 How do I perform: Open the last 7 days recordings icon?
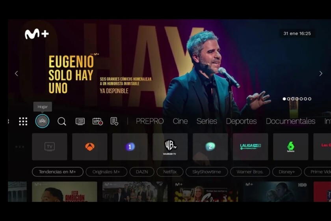coord(98,122)
